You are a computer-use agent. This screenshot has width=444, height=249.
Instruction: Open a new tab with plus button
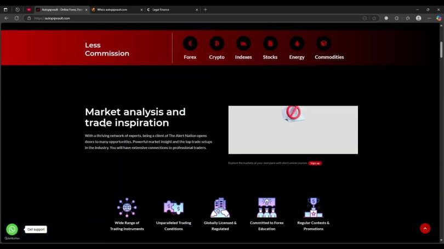[x=206, y=10]
